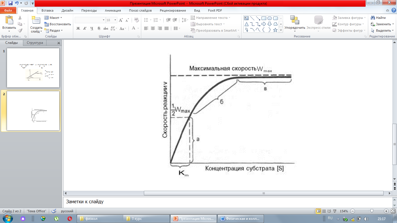Select slide 1 thumbnail in slides pane

point(33,68)
